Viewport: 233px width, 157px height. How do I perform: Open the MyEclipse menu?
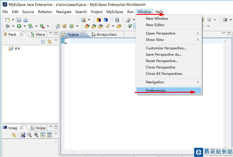click(115, 12)
